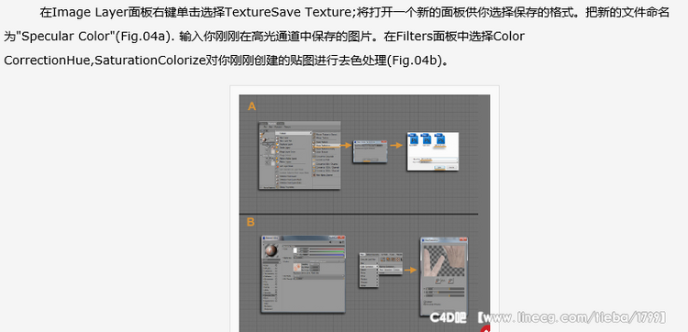This screenshot has height=332, width=688.
Task: Click the first PNG file icon in figure A
Action: point(414,140)
